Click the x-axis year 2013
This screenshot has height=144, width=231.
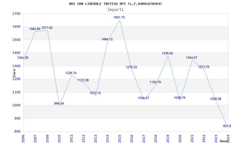pyautogui.click(x=96, y=139)
